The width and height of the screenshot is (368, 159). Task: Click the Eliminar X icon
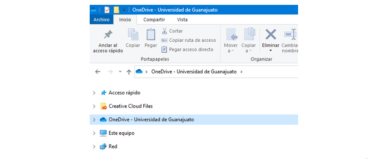(x=270, y=34)
